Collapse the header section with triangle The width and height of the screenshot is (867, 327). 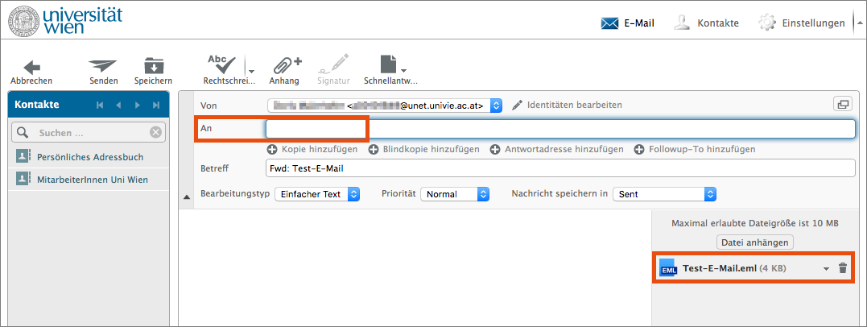[x=188, y=196]
